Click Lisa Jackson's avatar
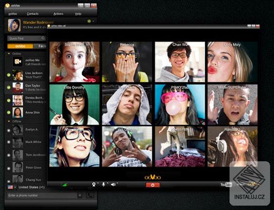Image resolution: width=274 pixels, height=210 pixels. tap(18, 75)
